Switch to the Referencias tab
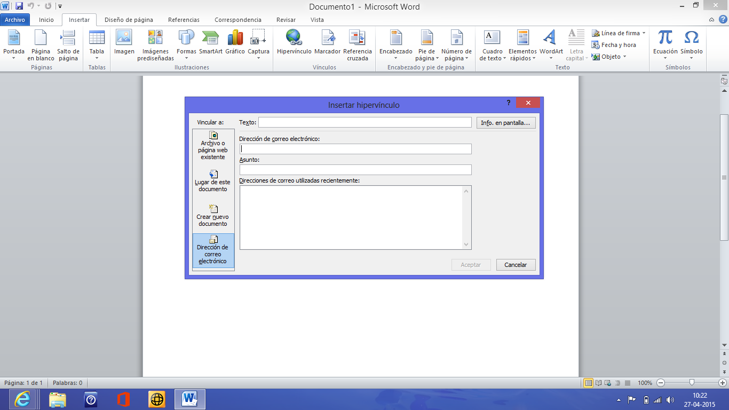Viewport: 729px width, 410px height. point(184,20)
